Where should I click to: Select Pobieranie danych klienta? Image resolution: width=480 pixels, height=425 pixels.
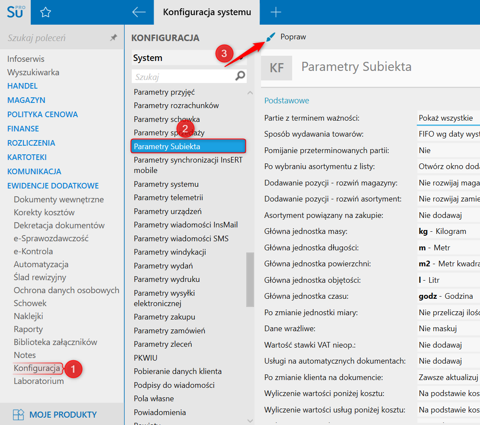pyautogui.click(x=177, y=371)
